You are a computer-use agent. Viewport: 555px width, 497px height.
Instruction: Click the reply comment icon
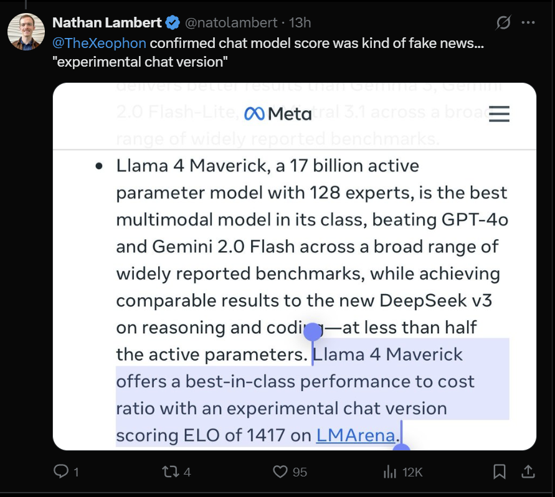click(x=61, y=471)
